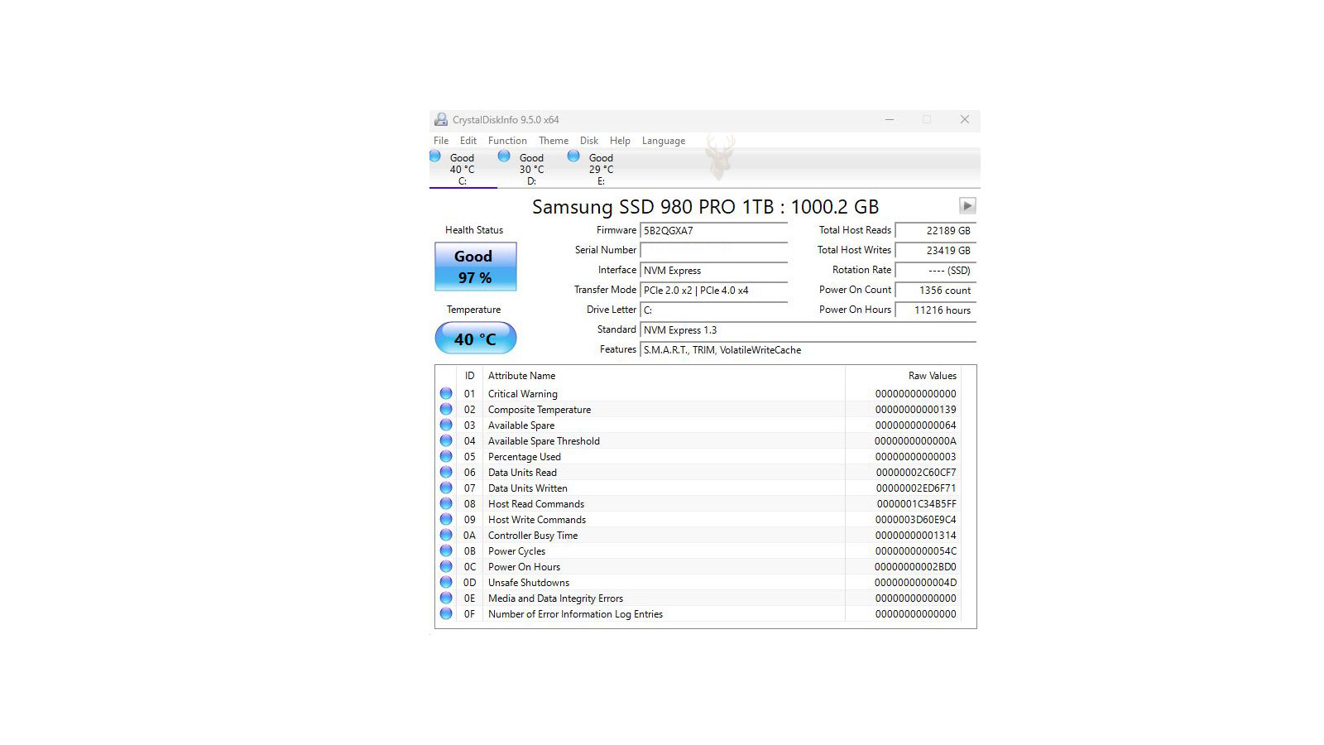Click the Standard field NVM Express 1.3
The image size is (1324, 745).
click(x=808, y=330)
